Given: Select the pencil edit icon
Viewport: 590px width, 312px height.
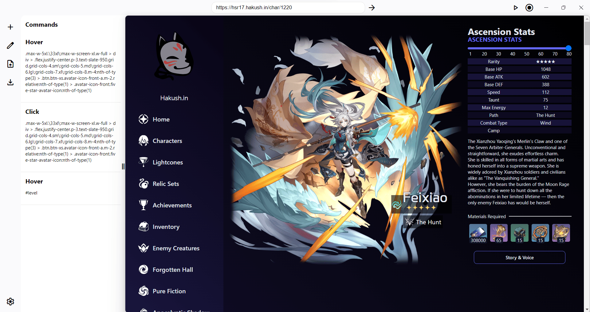Looking at the screenshot, I should 10,45.
